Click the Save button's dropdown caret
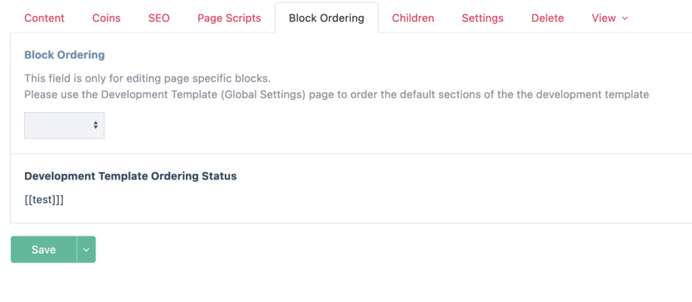The image size is (692, 302). coord(86,250)
